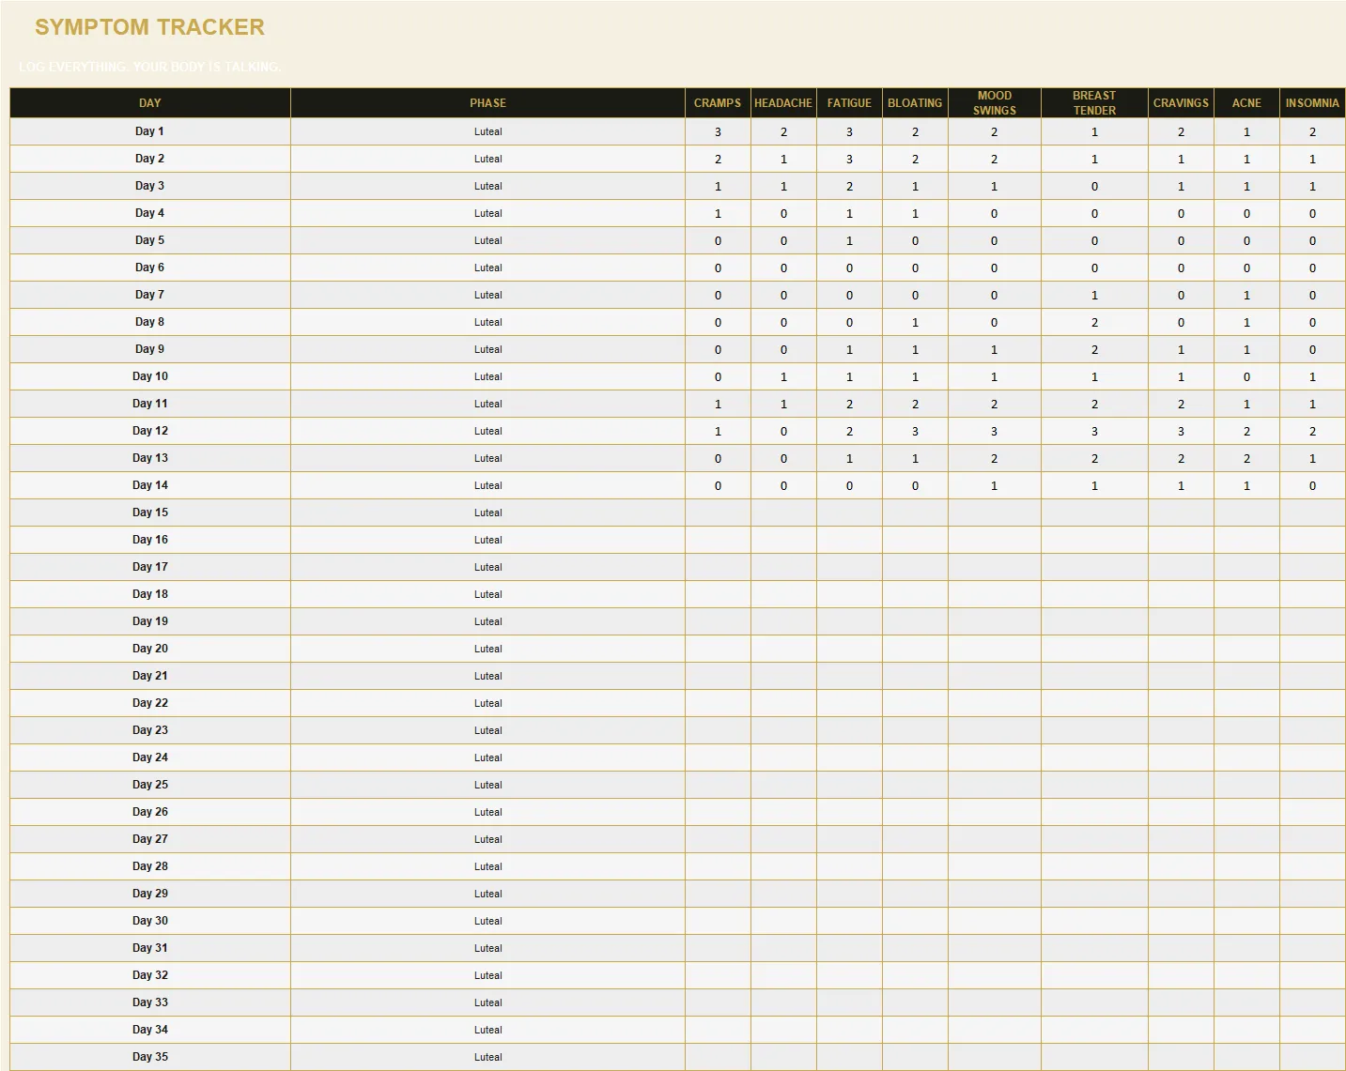Select Day 11 Fatigue value cell
1346x1071 pixels.
click(x=849, y=404)
